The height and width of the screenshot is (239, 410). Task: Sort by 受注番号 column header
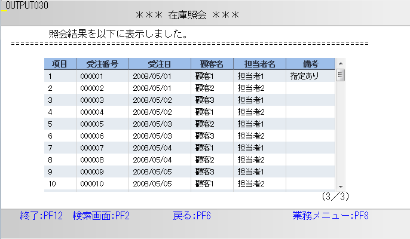coord(102,64)
